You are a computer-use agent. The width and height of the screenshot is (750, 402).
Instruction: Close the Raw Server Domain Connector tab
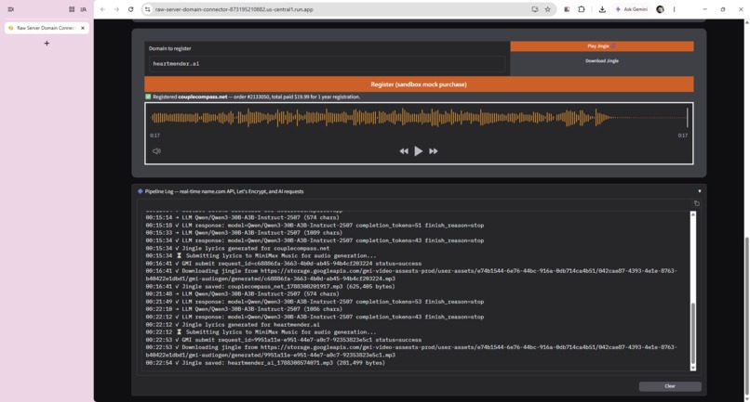tap(83, 28)
